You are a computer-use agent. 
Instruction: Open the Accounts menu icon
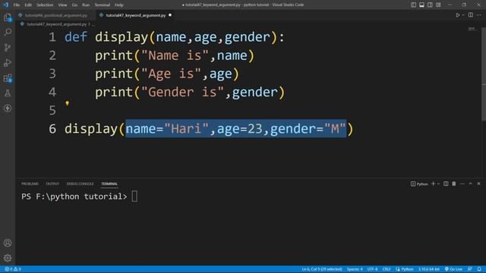point(8,243)
